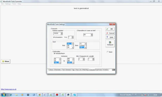Image resolution: width=162 pixels, height=97 pixels.
Task: Select 10R in the right horizon list
Action: point(70,62)
